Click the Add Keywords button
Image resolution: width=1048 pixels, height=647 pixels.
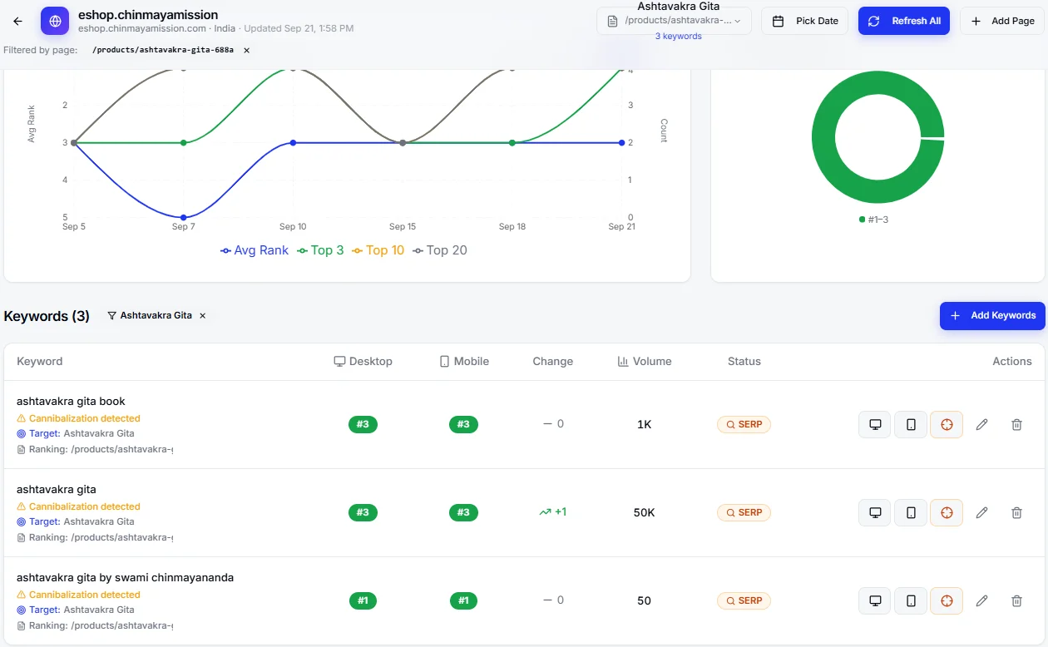[x=992, y=316]
